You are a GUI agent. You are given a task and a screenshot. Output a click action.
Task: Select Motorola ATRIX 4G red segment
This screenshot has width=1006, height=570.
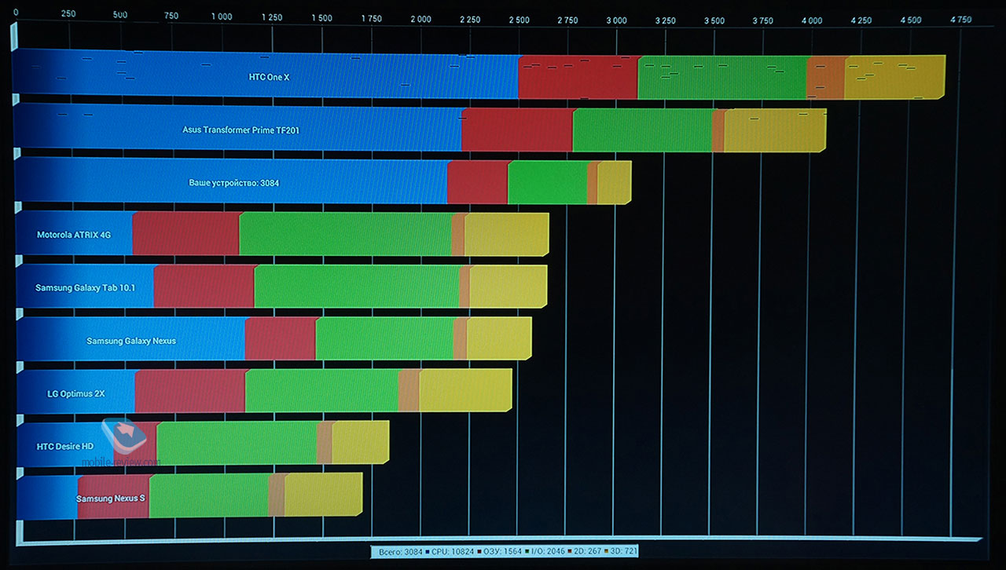pos(185,234)
